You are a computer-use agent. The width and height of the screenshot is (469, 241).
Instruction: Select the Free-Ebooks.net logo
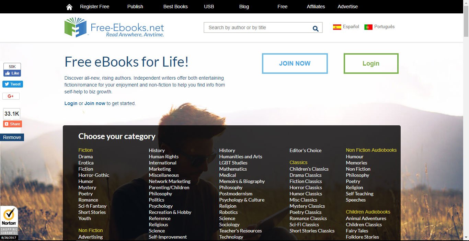coord(113,27)
